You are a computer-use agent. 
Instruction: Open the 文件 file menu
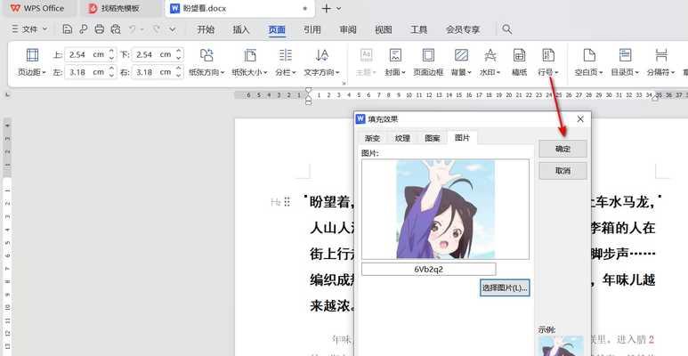pyautogui.click(x=29, y=29)
